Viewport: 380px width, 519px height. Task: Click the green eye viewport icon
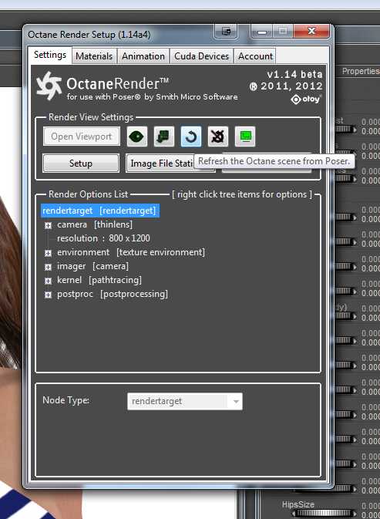click(x=137, y=136)
